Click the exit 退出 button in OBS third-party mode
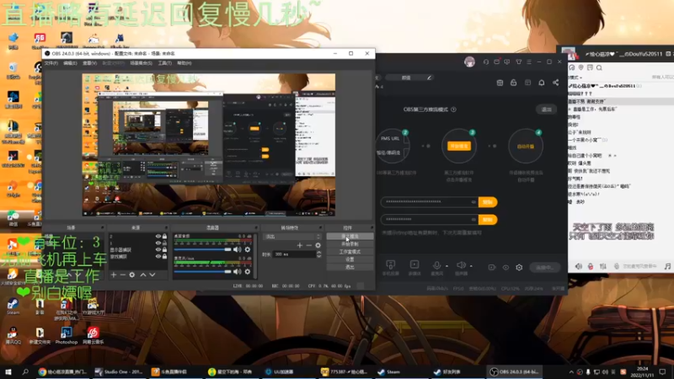This screenshot has width=674, height=379. point(546,109)
